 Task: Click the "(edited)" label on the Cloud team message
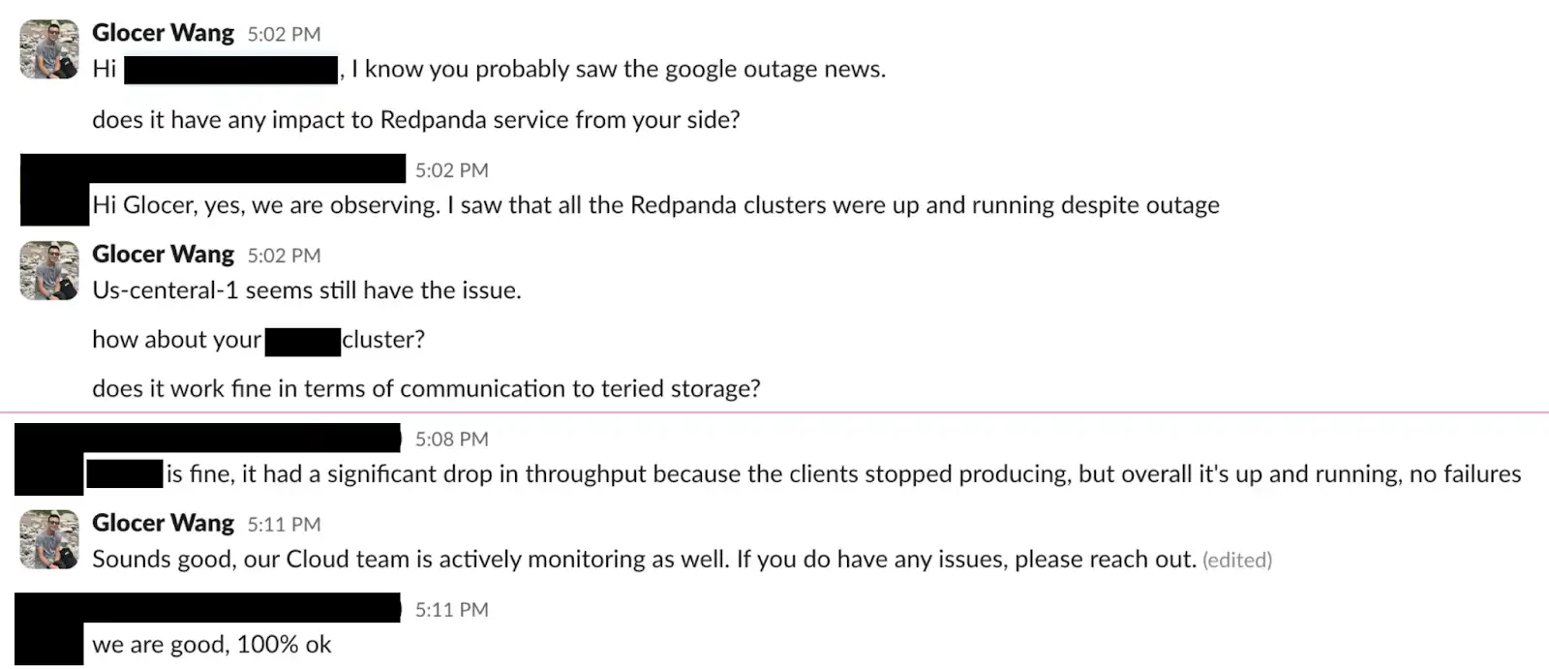1237,561
